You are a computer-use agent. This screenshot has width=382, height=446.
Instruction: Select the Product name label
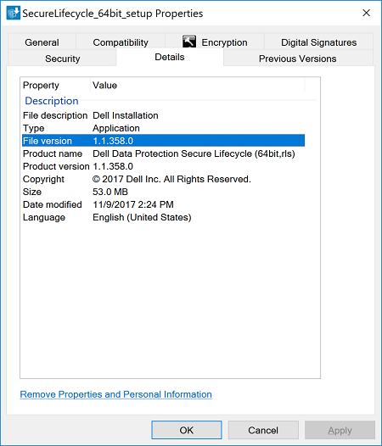(x=53, y=153)
